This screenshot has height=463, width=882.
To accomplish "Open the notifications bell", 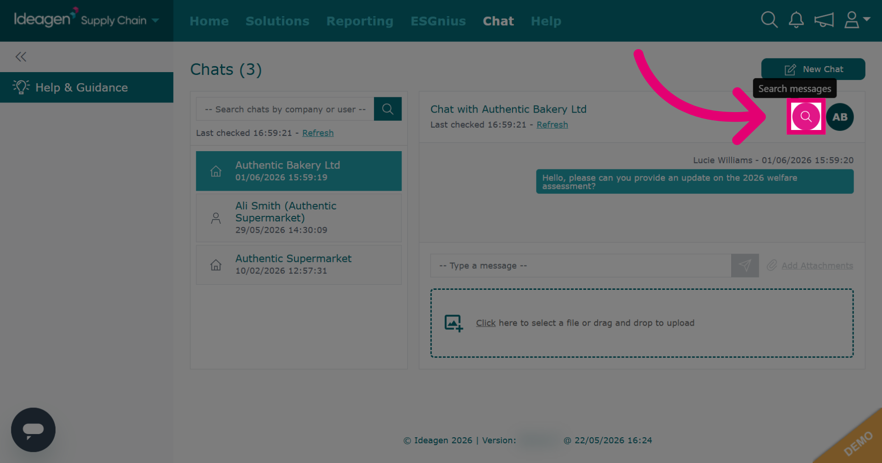I will (796, 20).
